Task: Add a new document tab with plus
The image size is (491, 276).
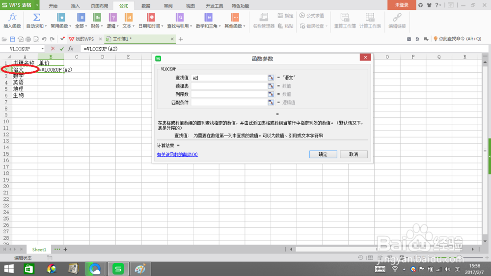Action: [181, 39]
